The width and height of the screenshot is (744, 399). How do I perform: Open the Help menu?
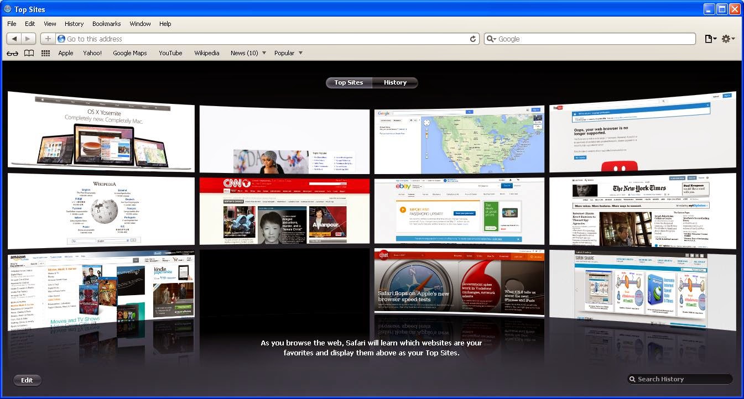[165, 24]
